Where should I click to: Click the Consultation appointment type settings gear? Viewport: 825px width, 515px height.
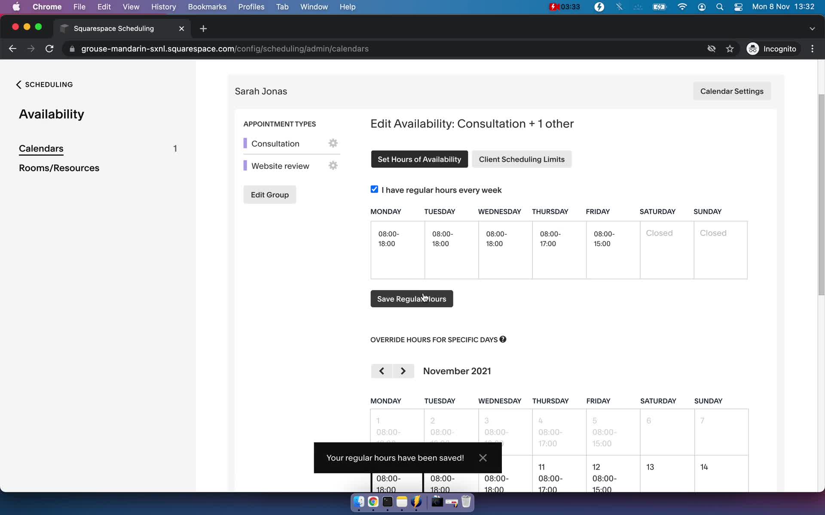(x=333, y=143)
